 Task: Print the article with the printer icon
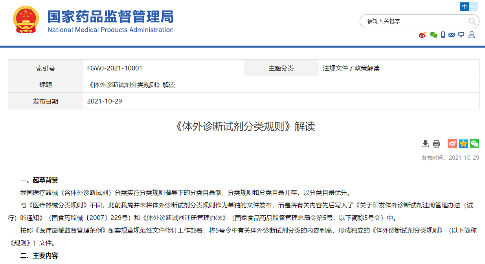click(x=436, y=144)
